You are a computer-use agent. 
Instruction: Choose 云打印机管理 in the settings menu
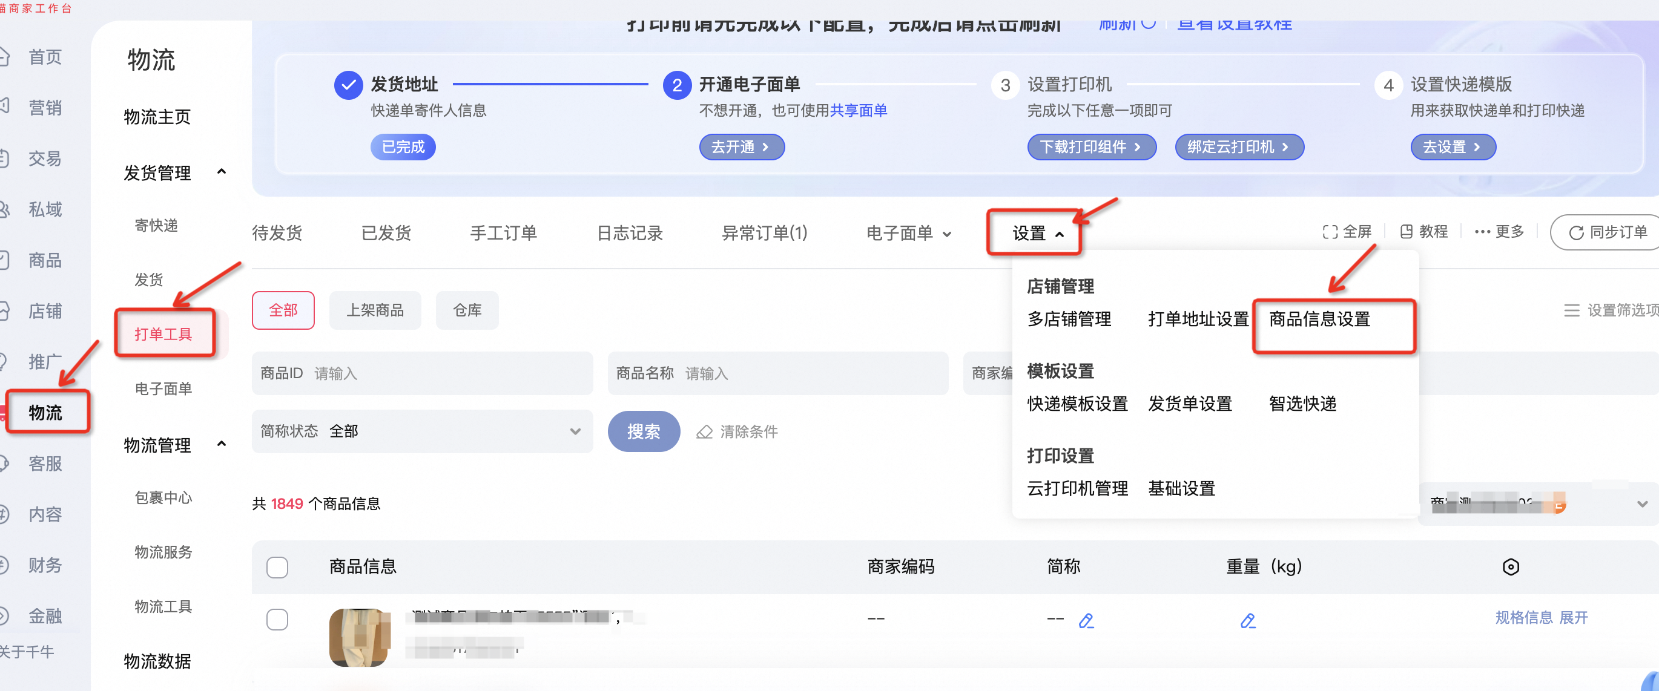point(1078,488)
